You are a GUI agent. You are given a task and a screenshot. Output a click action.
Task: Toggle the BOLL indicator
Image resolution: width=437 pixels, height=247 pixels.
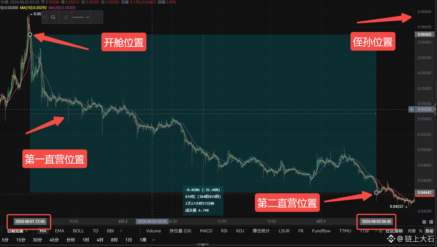click(78, 231)
